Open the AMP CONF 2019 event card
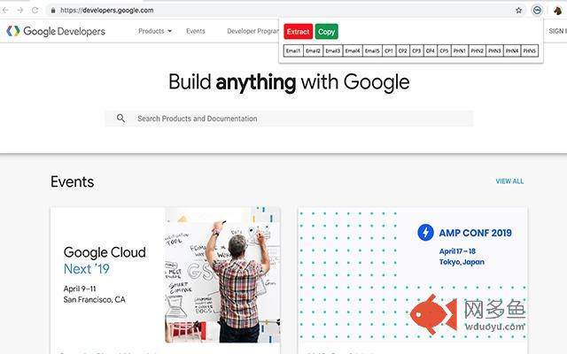The width and height of the screenshot is (567, 354). (x=412, y=274)
